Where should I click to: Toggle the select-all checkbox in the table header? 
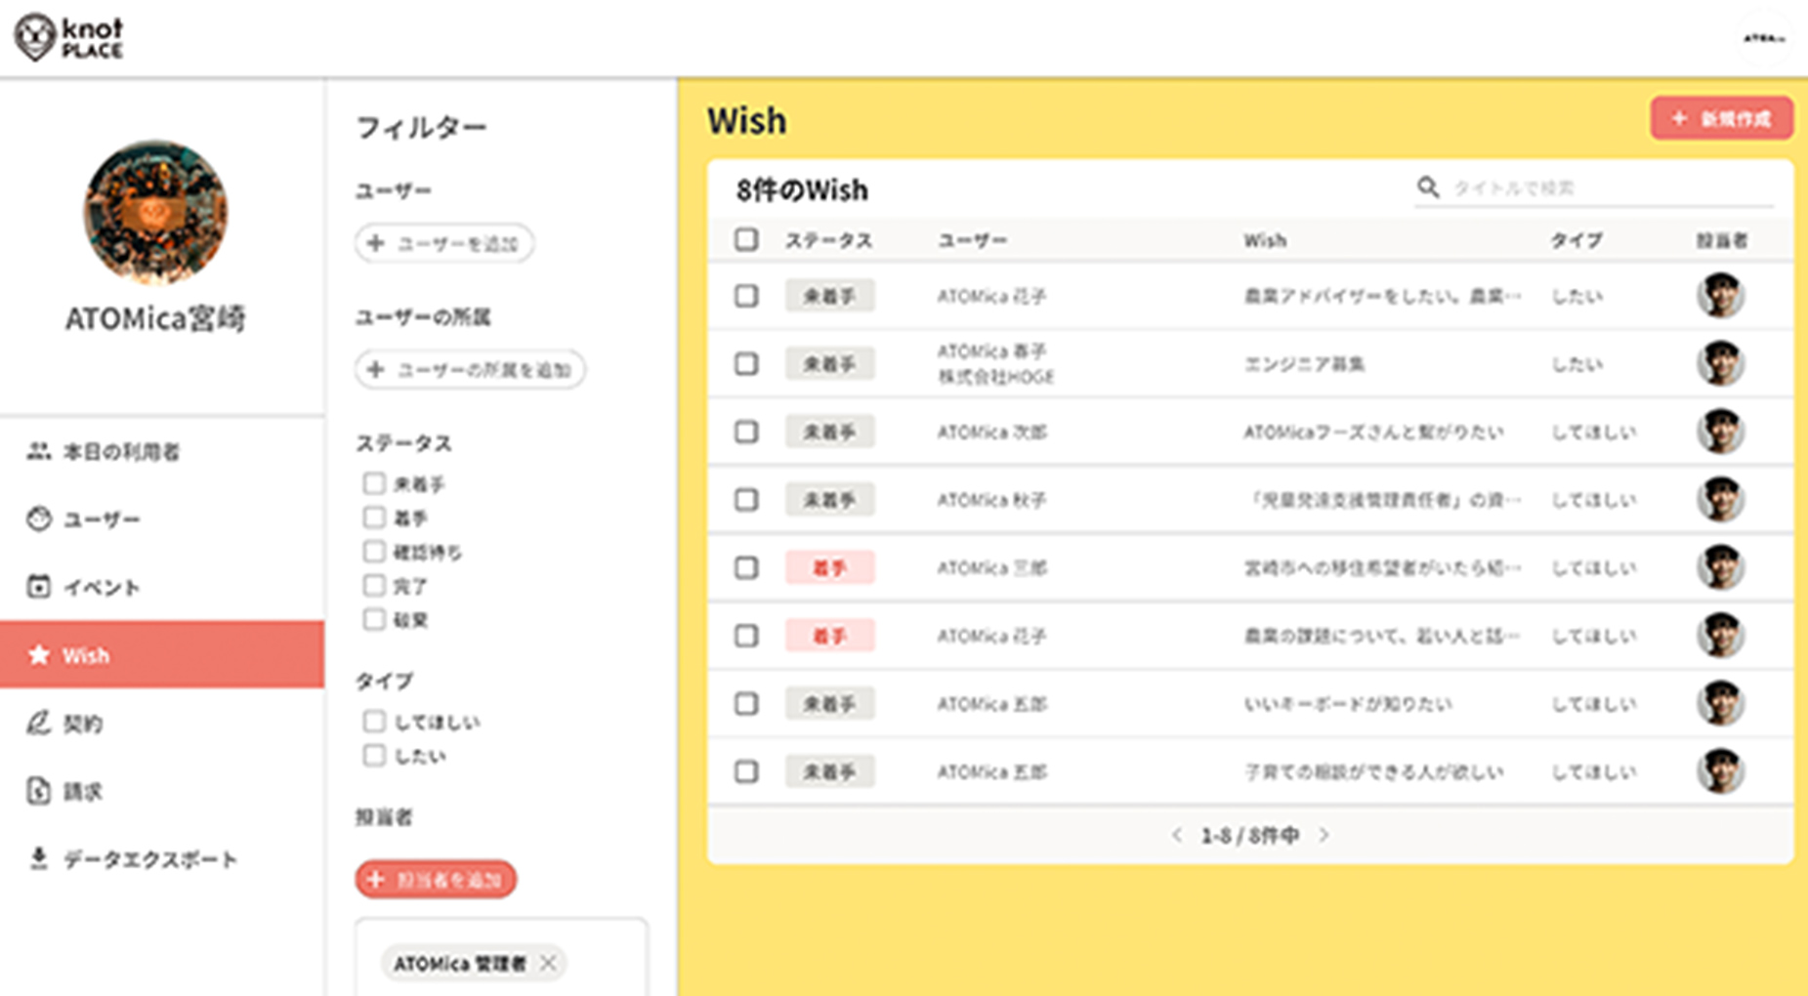click(746, 240)
